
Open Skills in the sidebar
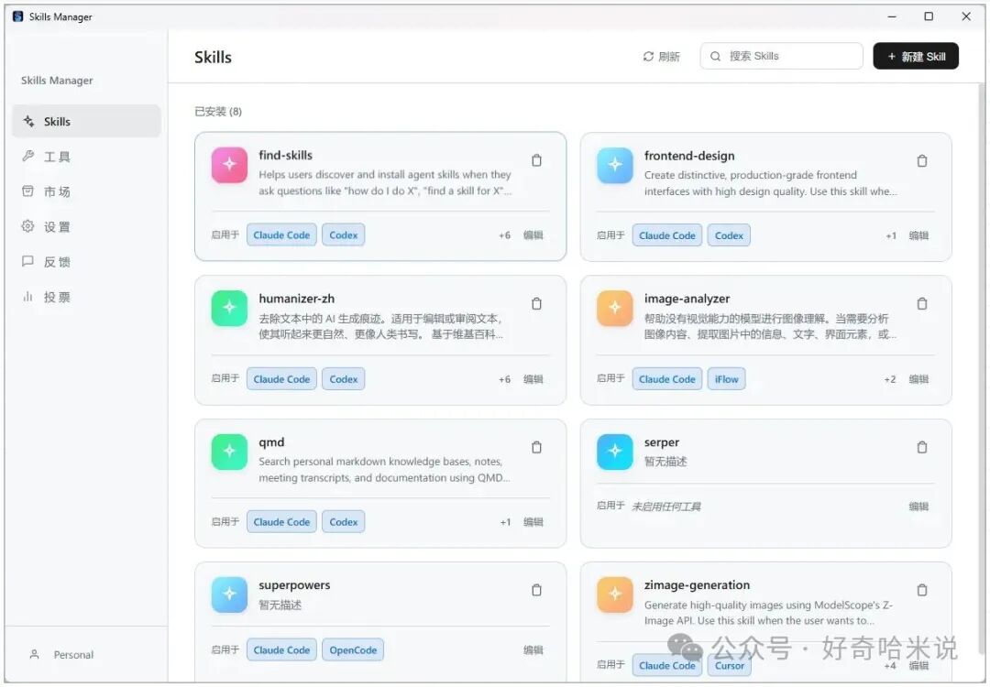(x=86, y=121)
